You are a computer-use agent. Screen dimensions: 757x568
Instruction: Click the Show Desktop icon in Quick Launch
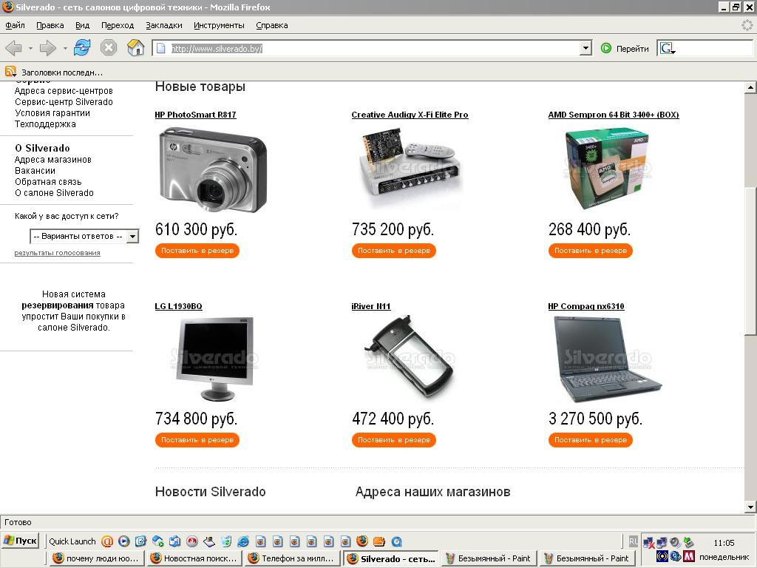click(141, 541)
